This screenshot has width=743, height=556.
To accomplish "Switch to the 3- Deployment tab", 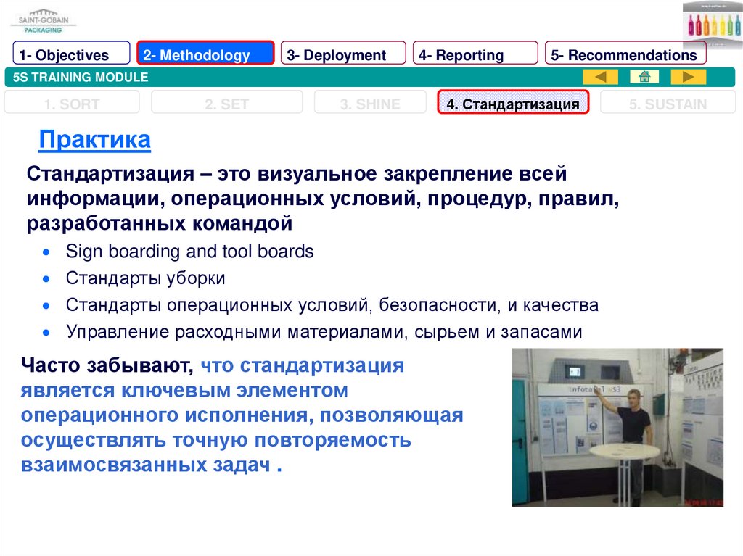I will [x=343, y=55].
